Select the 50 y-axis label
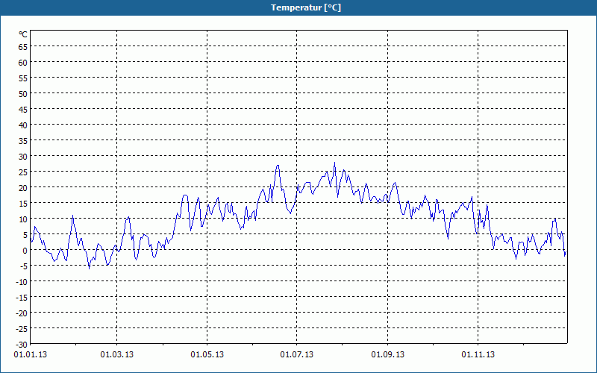The height and width of the screenshot is (373, 597). 23,94
